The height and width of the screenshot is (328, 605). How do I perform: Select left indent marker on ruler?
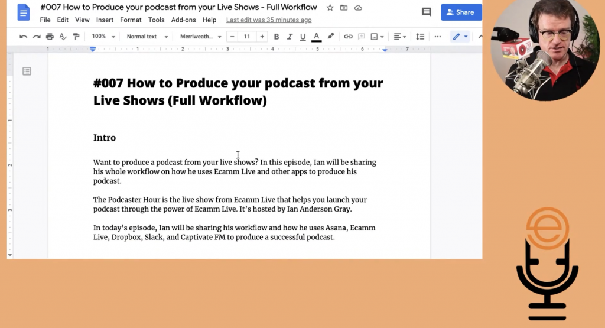[93, 50]
